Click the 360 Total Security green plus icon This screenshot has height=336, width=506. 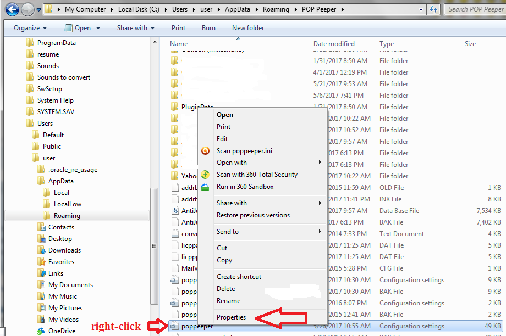(x=205, y=175)
